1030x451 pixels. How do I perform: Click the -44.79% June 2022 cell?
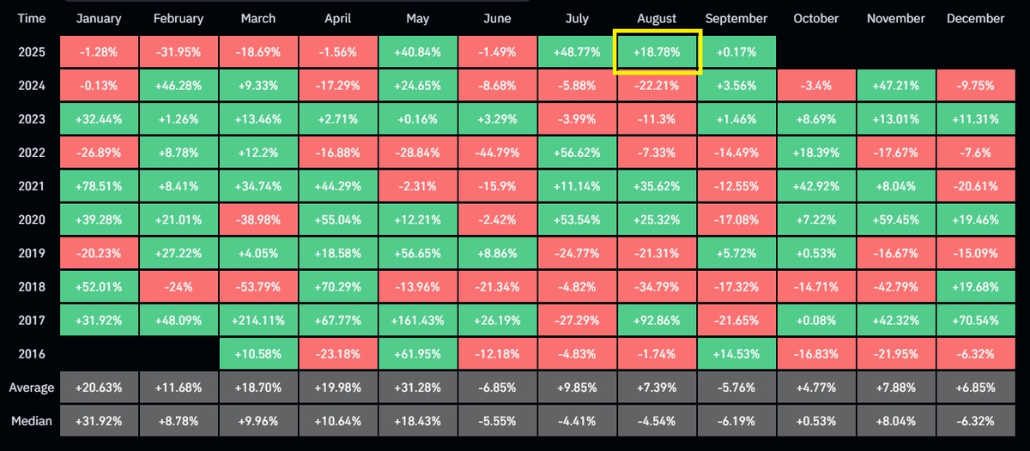(x=498, y=153)
